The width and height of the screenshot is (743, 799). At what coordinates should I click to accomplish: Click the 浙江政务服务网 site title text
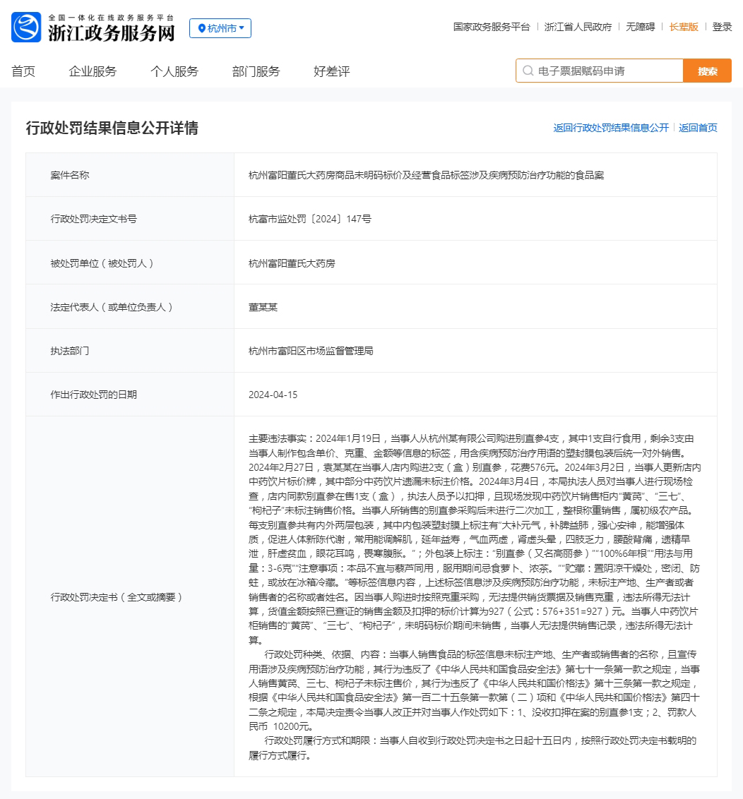pyautogui.click(x=112, y=32)
